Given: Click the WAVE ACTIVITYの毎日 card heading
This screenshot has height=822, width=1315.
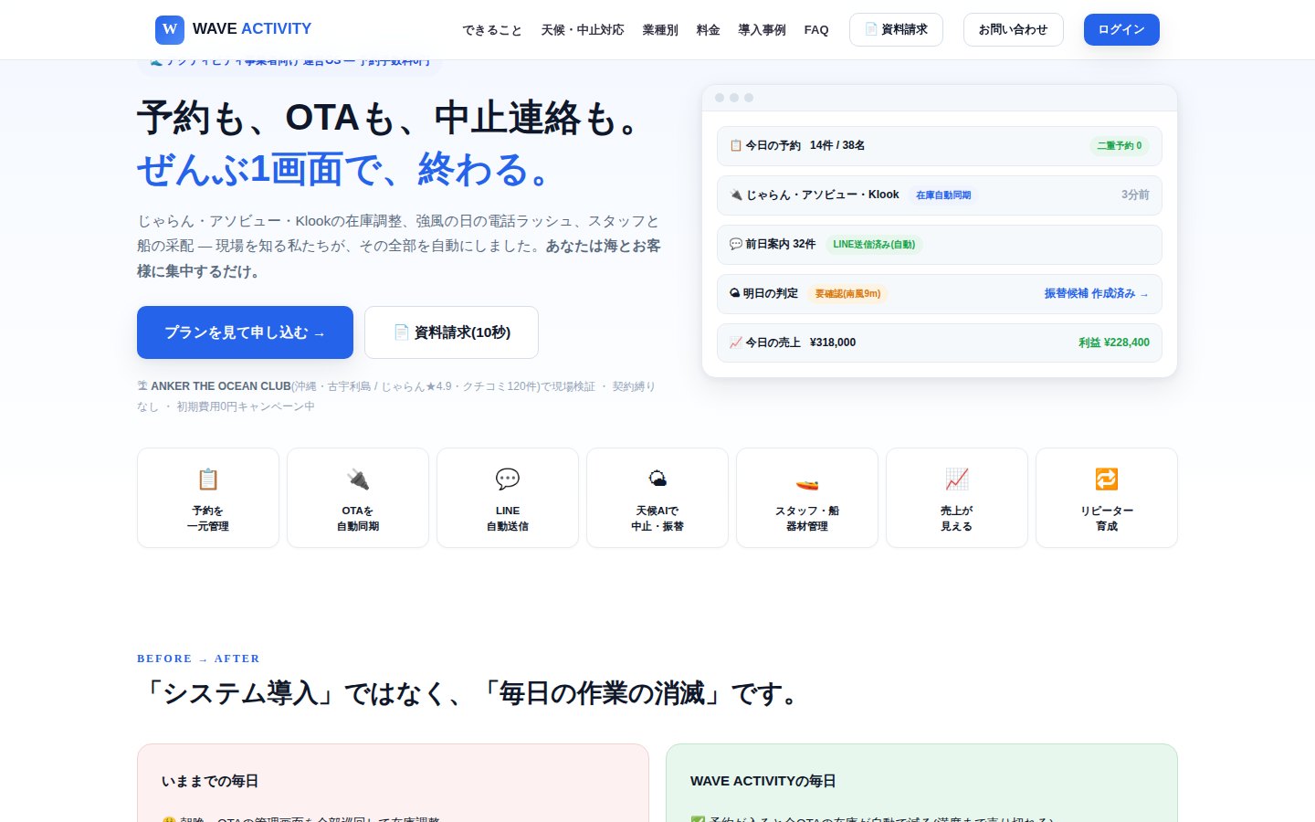Looking at the screenshot, I should 763,781.
